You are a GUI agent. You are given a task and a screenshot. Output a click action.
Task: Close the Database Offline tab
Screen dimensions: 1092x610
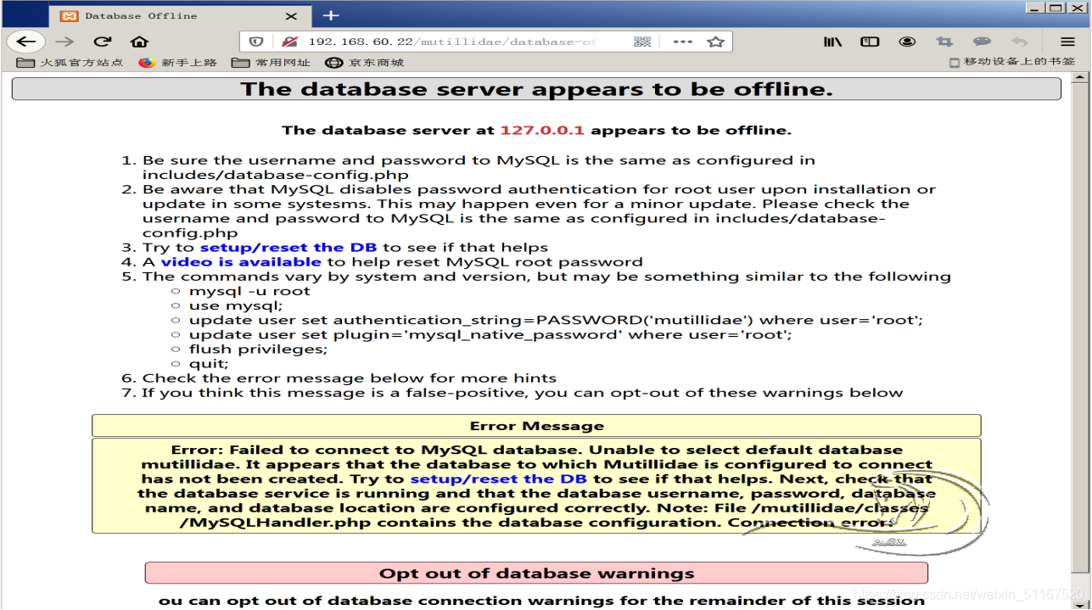(x=291, y=15)
